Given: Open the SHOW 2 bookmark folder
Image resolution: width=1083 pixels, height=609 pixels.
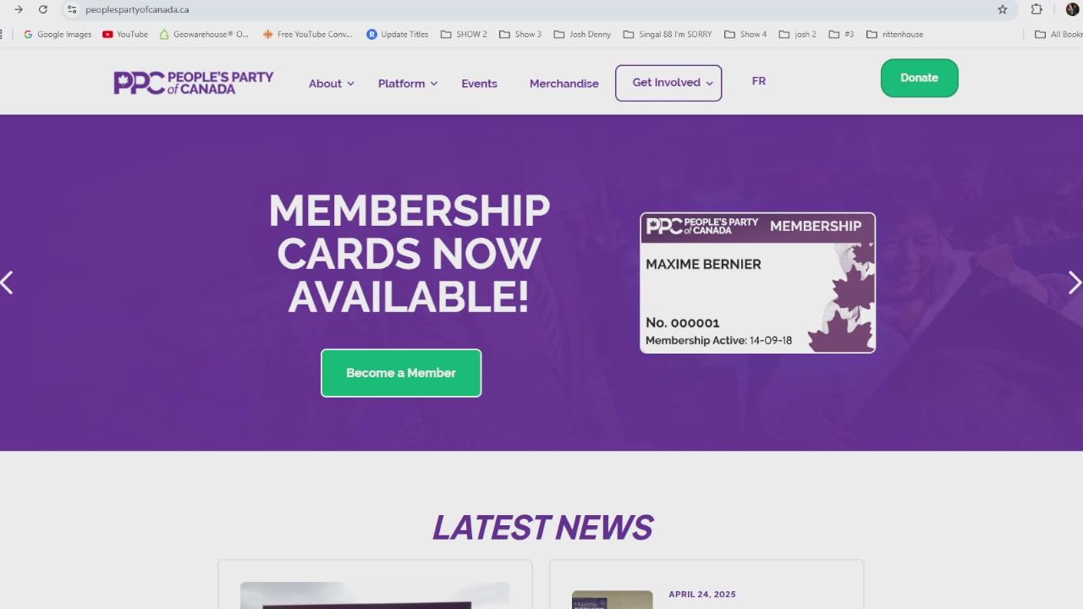Looking at the screenshot, I should [464, 35].
